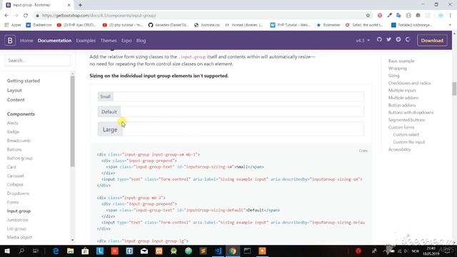Open Sublime Text from taskbar
The width and height of the screenshot is (457, 257).
(203, 251)
